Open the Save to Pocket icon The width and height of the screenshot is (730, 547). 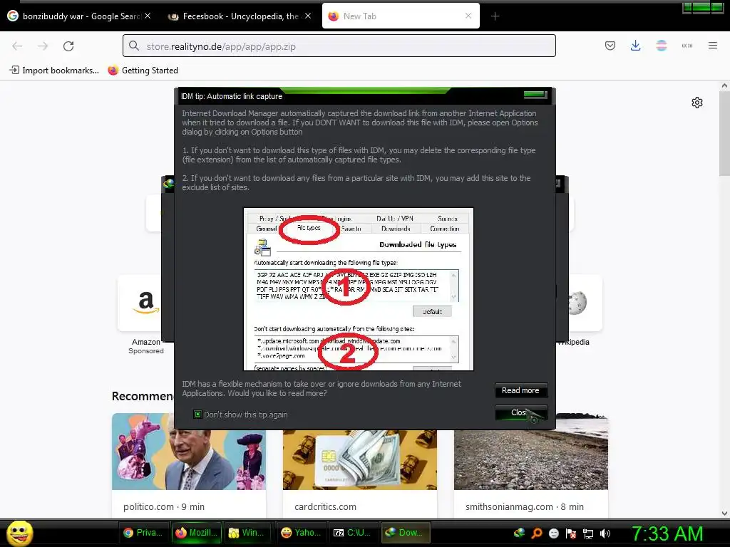pos(610,46)
